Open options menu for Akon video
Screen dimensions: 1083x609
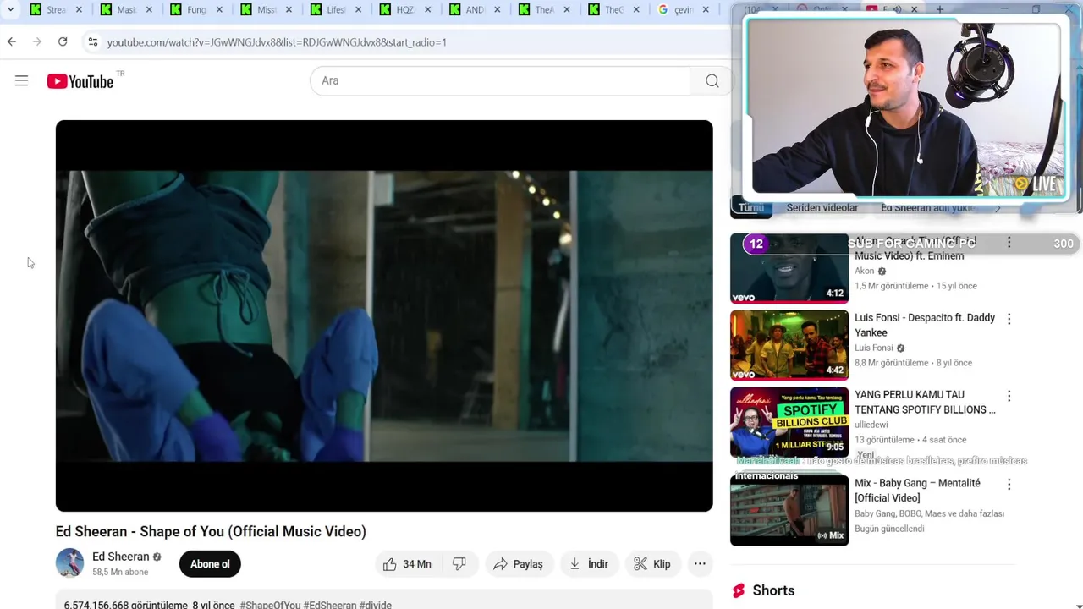[x=1009, y=243]
